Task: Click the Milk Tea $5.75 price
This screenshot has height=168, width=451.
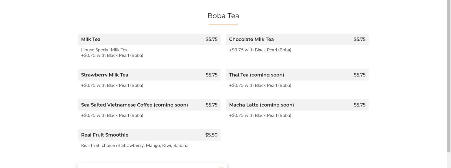Action: (212, 39)
